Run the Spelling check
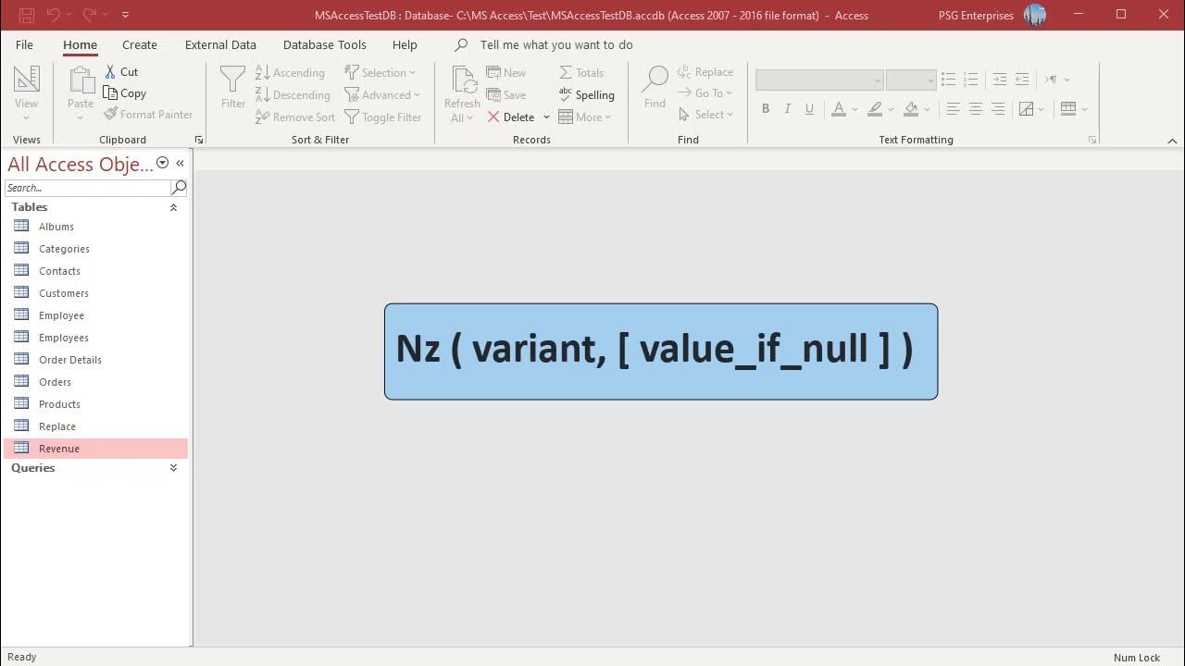The width and height of the screenshot is (1185, 666). [586, 95]
